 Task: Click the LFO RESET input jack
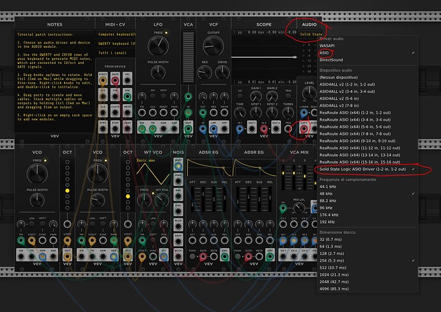pyautogui.click(x=164, y=113)
